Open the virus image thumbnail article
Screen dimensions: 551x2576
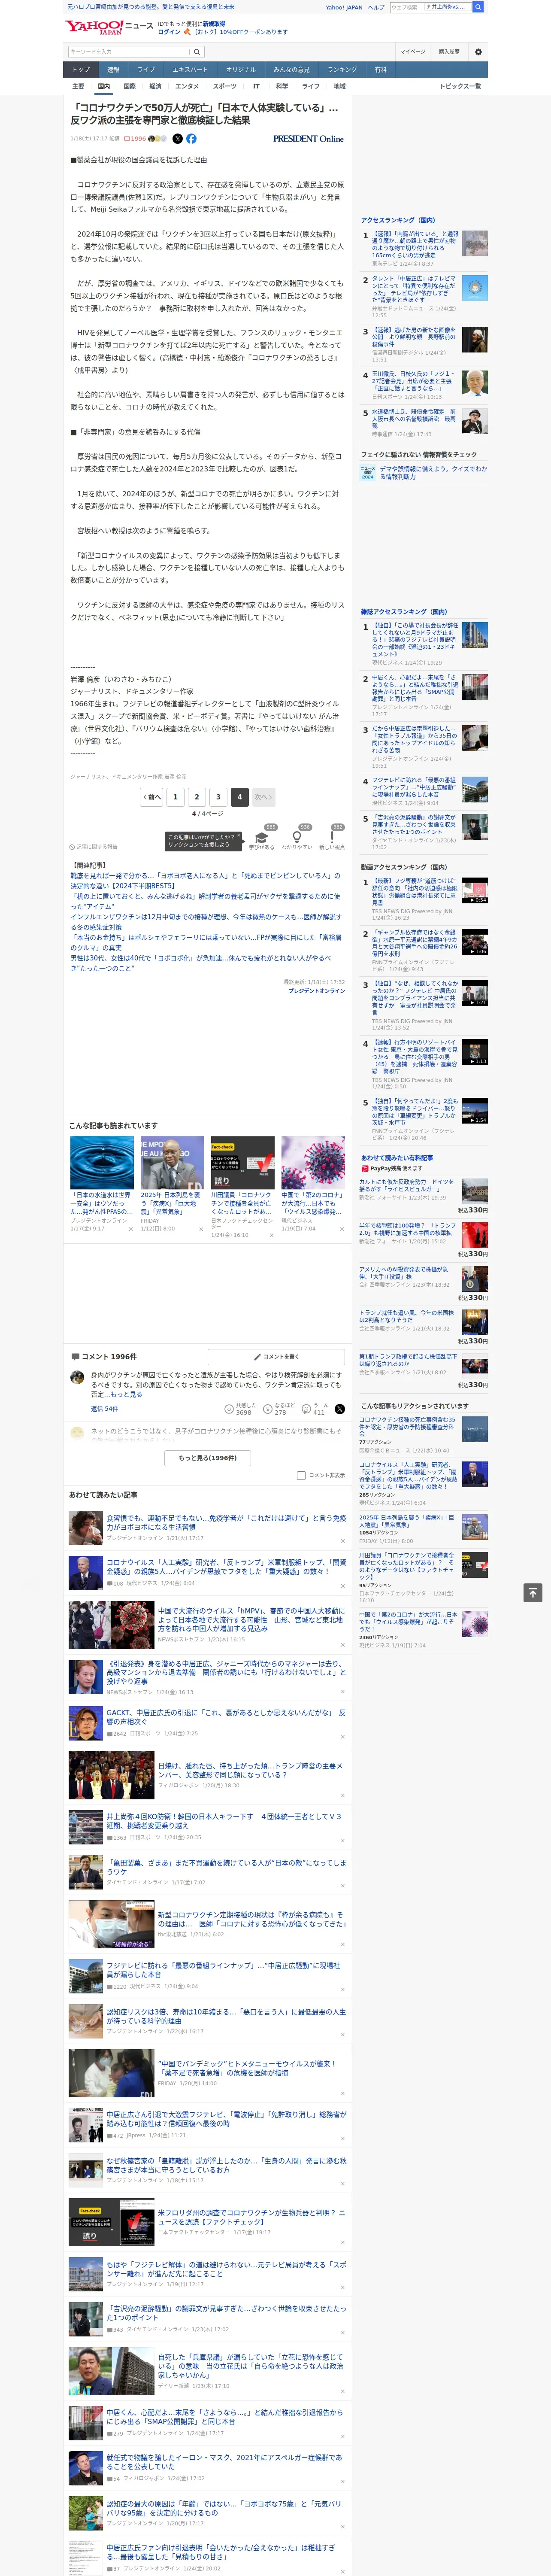pos(312,1163)
